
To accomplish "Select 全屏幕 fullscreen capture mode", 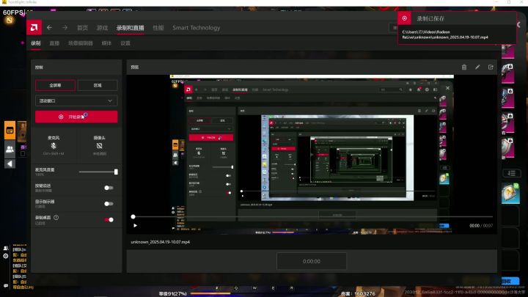I will coord(55,85).
